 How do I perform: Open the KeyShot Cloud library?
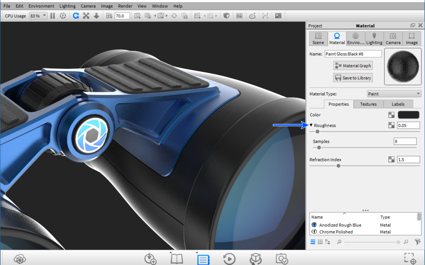(20, 259)
